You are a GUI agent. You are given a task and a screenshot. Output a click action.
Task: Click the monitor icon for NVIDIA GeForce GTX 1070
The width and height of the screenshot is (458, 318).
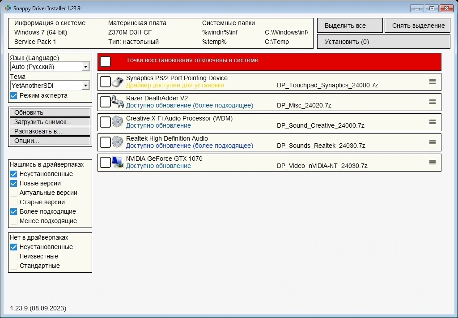118,163
